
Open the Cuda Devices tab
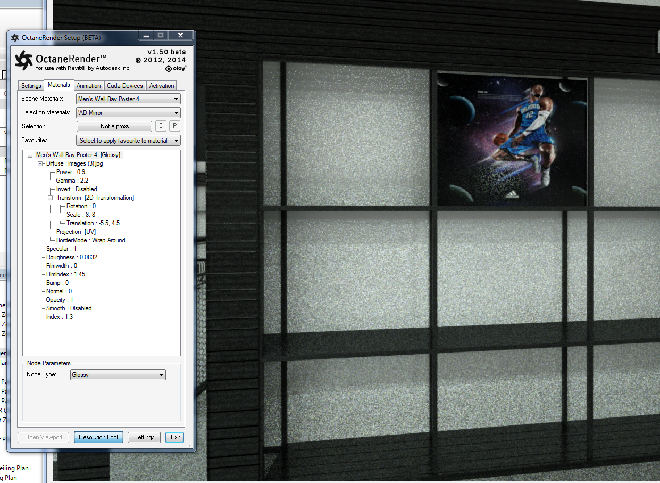(x=124, y=86)
